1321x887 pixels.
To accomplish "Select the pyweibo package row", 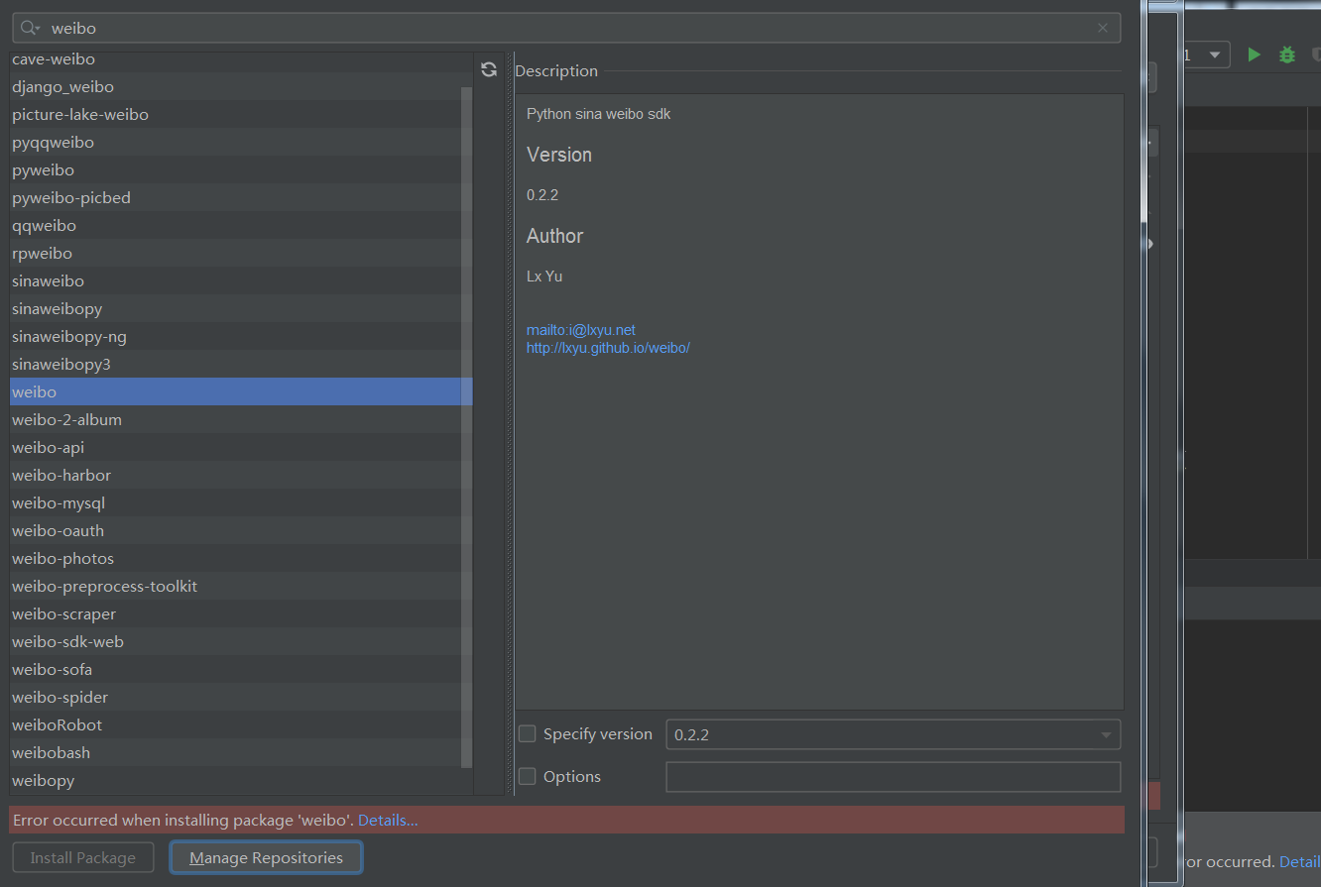I will (241, 169).
